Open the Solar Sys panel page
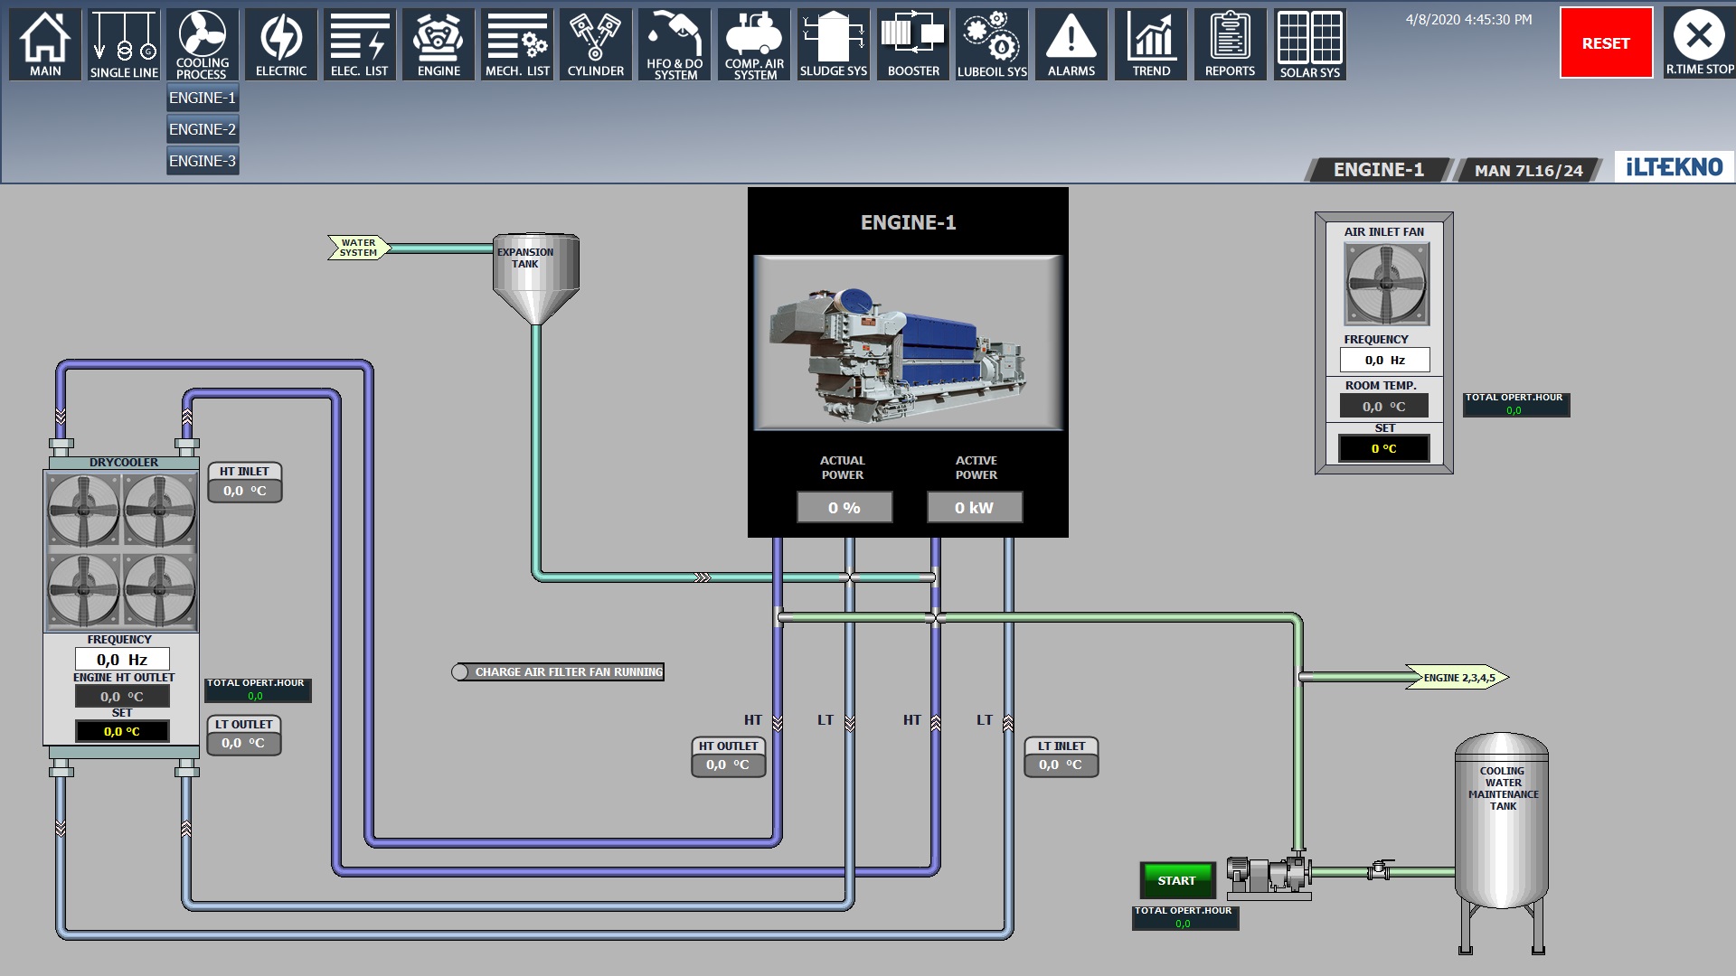Image resolution: width=1736 pixels, height=976 pixels. coord(1309,44)
